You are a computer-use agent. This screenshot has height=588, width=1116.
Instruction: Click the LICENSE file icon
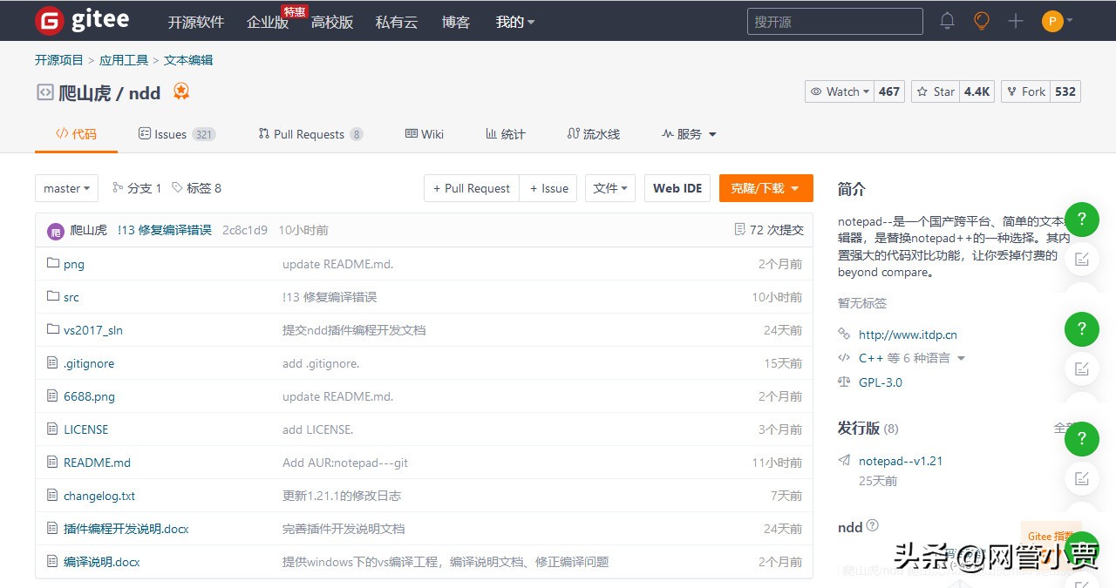pos(53,429)
